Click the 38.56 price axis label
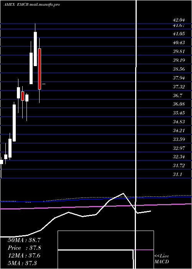Image resolution: width=192 pixels, height=269 pixels. click(179, 69)
